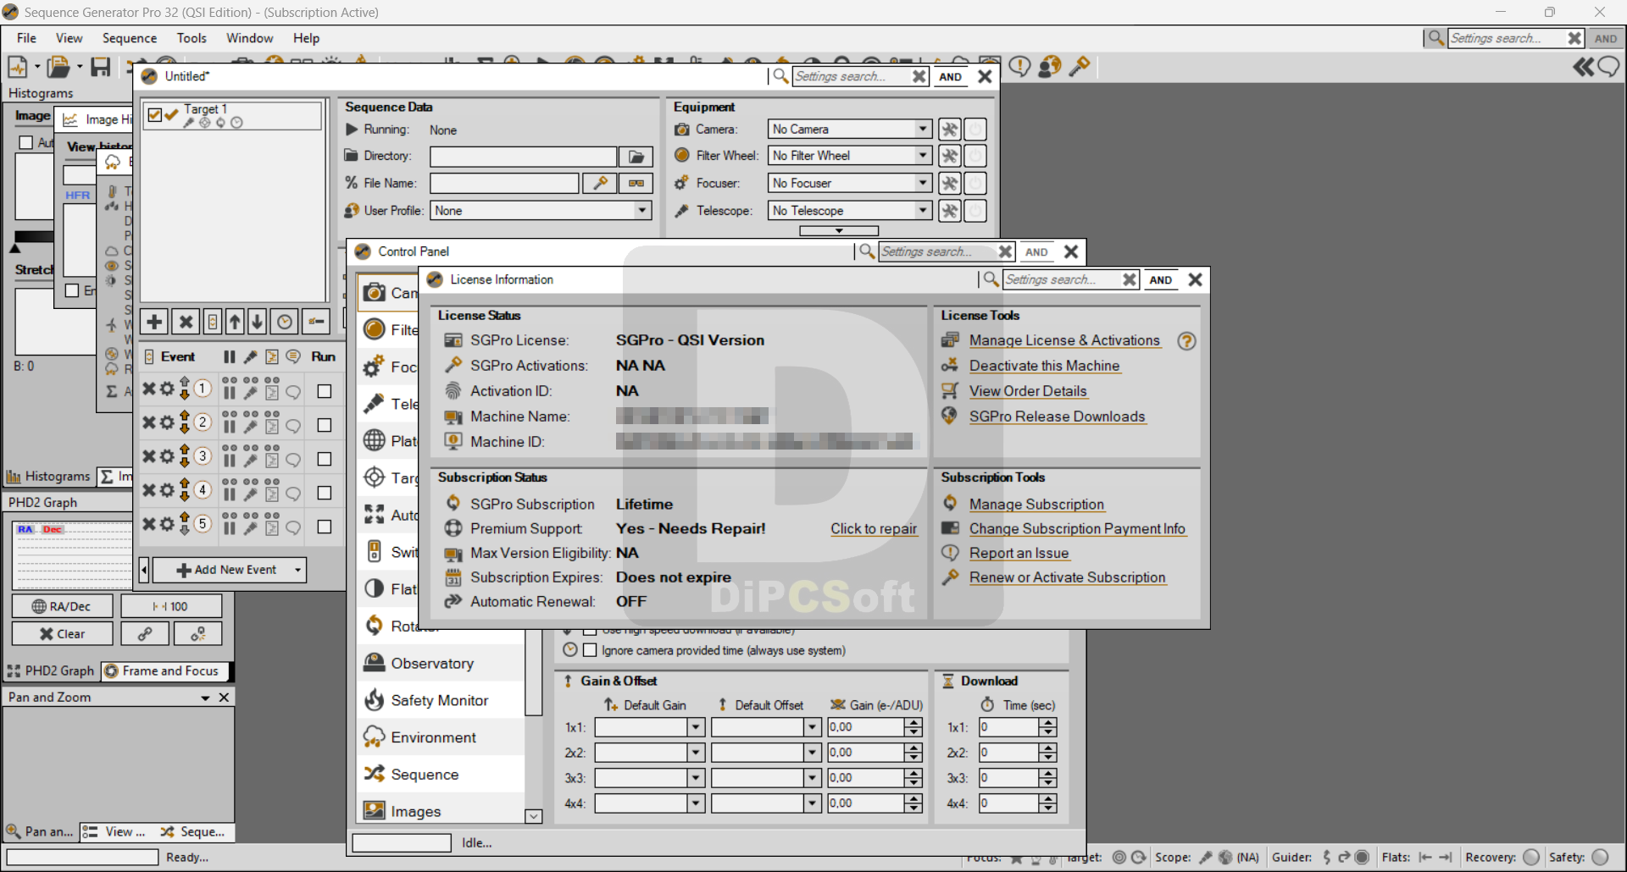Image resolution: width=1627 pixels, height=872 pixels.
Task: Click the Manage License & Activations link
Action: (x=1064, y=340)
